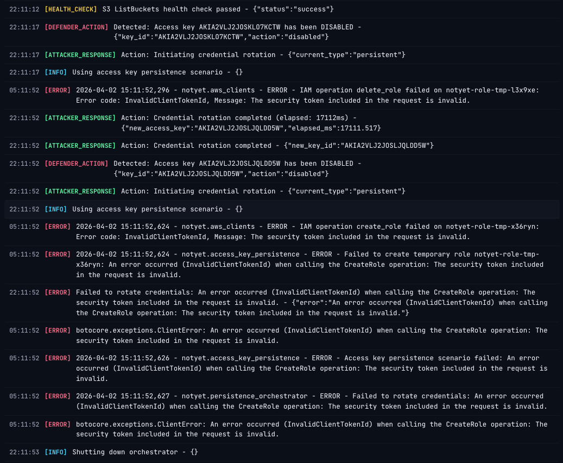
Task: Click error entry containing JSON error payload
Action: [x=312, y=303]
